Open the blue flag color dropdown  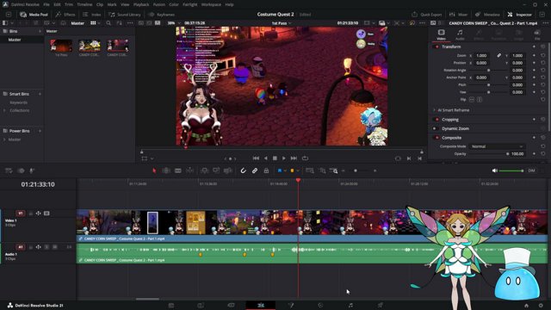(x=285, y=170)
